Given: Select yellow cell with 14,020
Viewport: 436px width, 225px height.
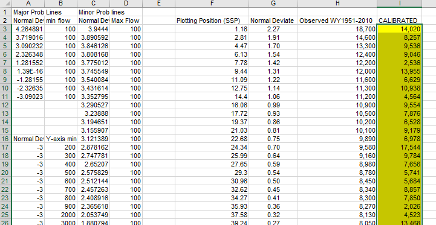Looking at the screenshot, I should tap(399, 29).
